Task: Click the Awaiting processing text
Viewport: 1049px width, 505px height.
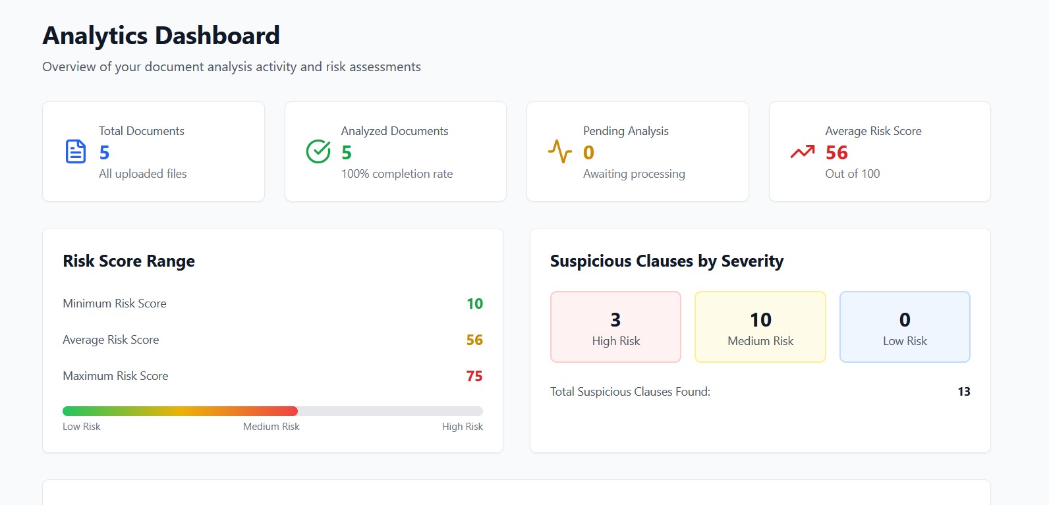Action: pyautogui.click(x=634, y=174)
